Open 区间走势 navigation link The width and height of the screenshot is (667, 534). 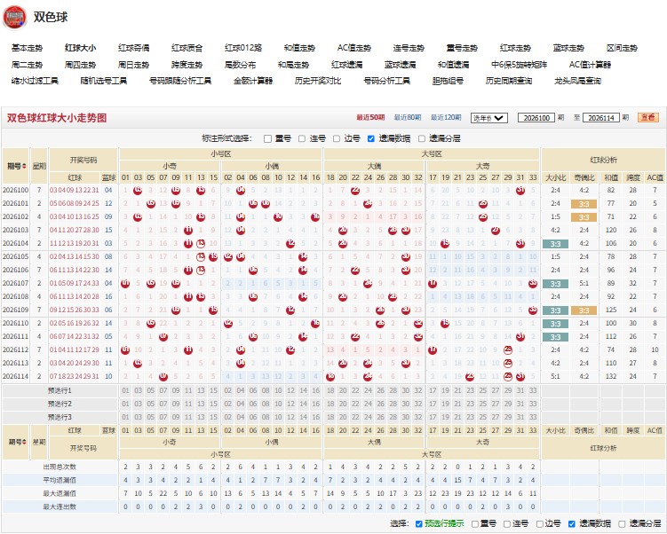tap(622, 48)
